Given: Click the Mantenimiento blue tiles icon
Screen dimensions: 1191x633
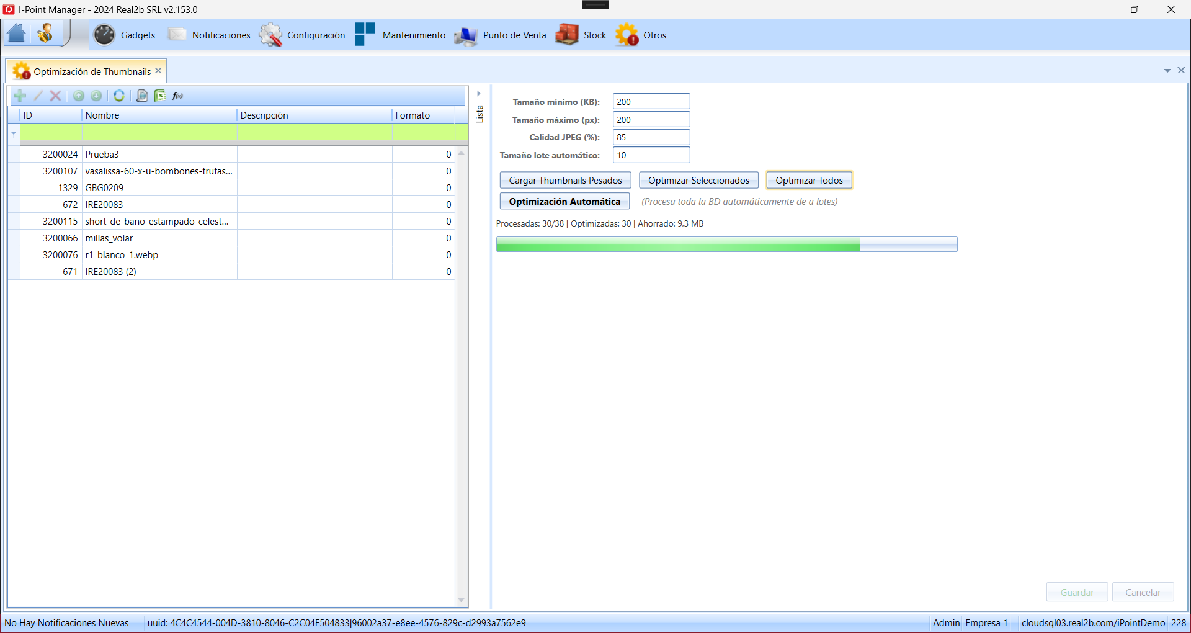Looking at the screenshot, I should (365, 34).
